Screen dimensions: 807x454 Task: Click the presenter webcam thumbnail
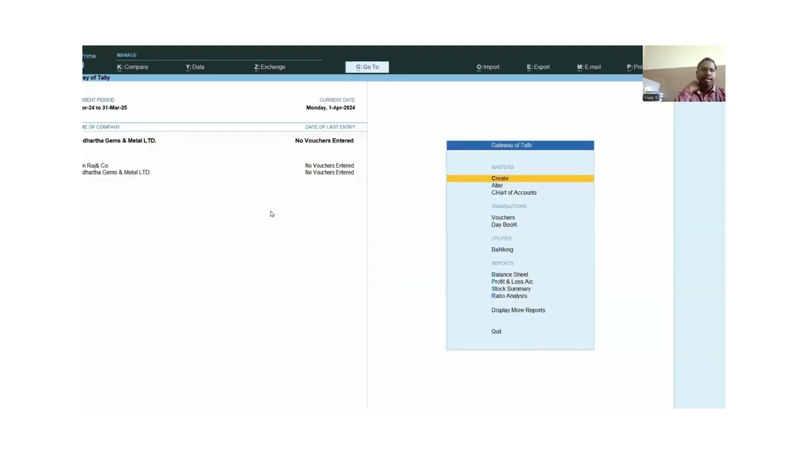tap(684, 74)
